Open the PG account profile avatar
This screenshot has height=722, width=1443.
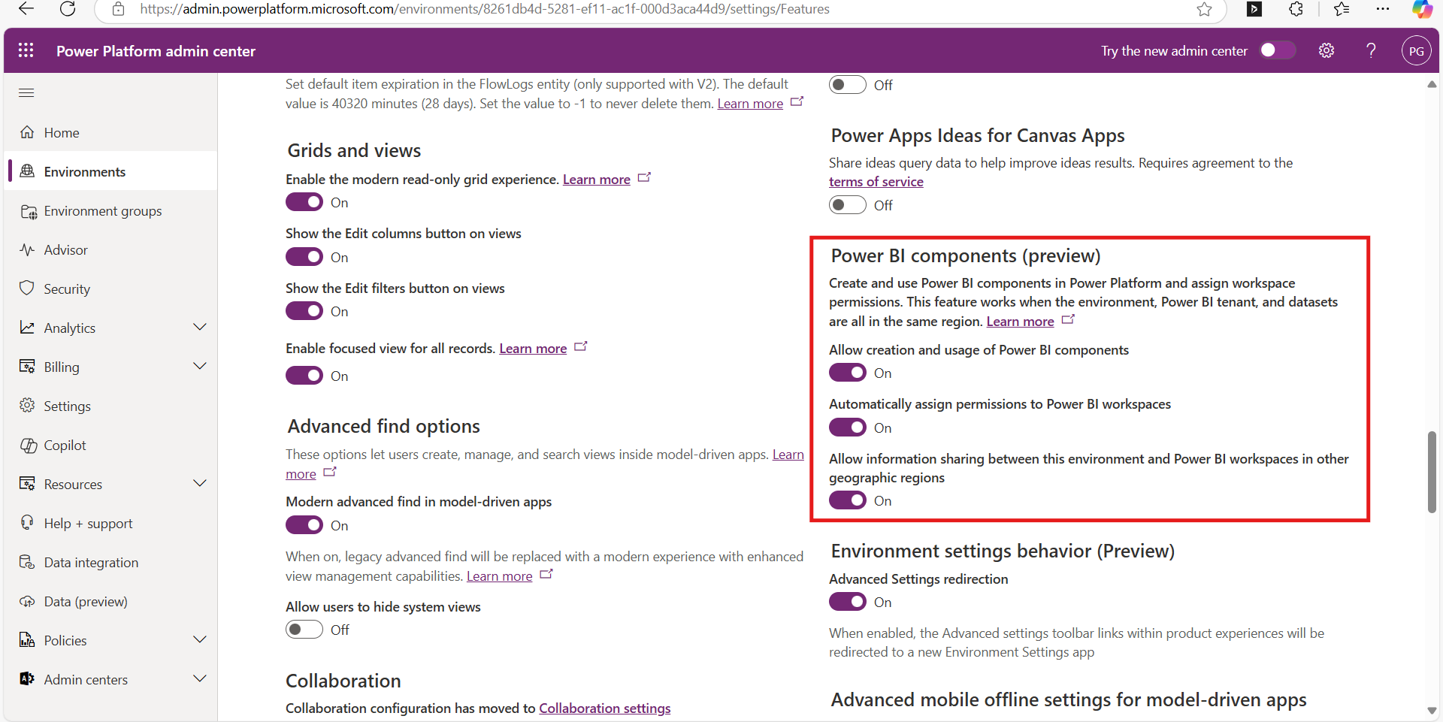coord(1416,51)
